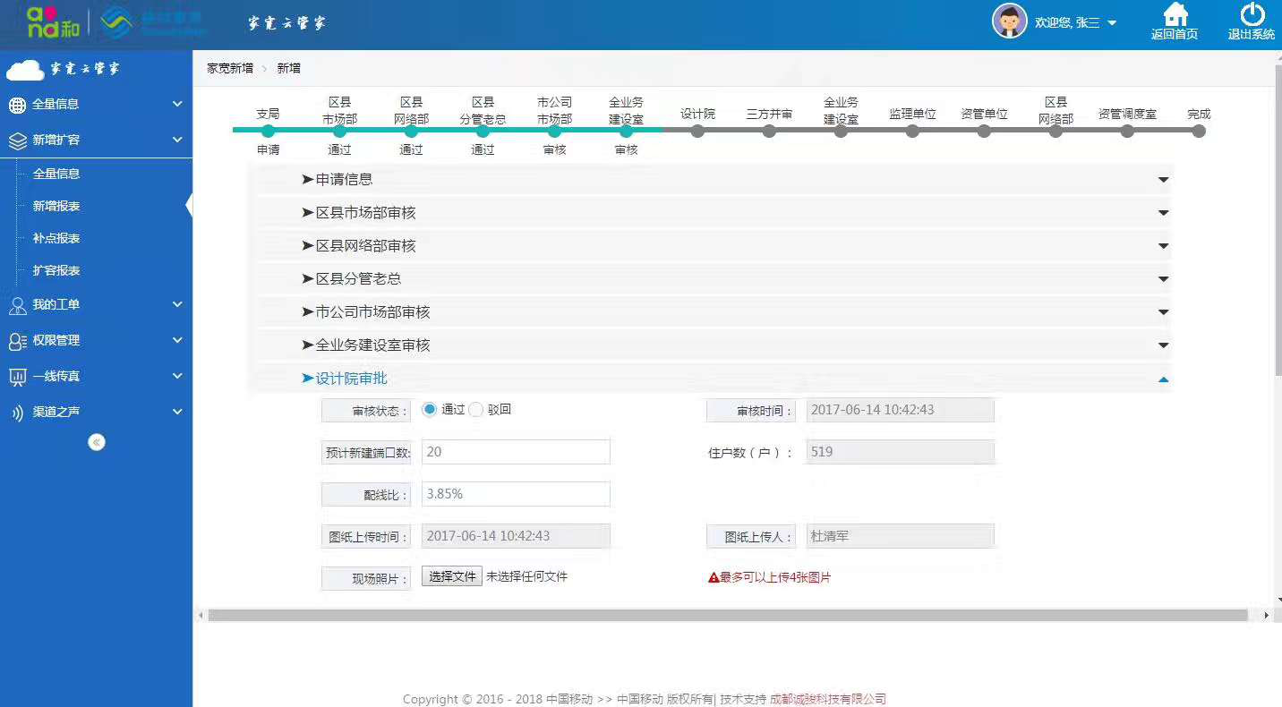Click the 家宽新增 breadcrumb link

pyautogui.click(x=230, y=68)
